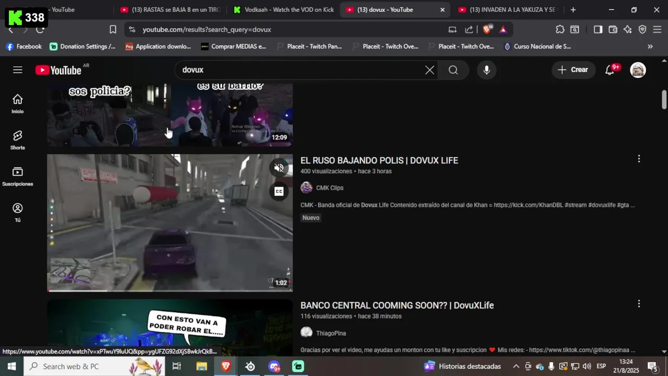Close the dovux YouTube tab
Screen dimensions: 668x376
click(x=443, y=9)
